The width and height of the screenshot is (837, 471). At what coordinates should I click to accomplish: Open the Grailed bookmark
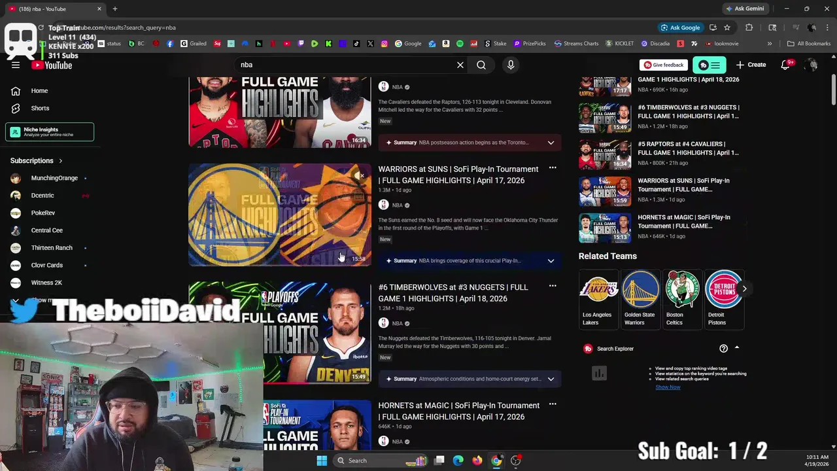coord(194,44)
